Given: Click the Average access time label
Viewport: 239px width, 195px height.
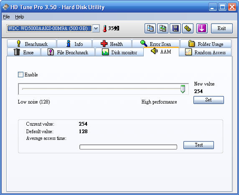Looking at the screenshot, I should [46, 138].
